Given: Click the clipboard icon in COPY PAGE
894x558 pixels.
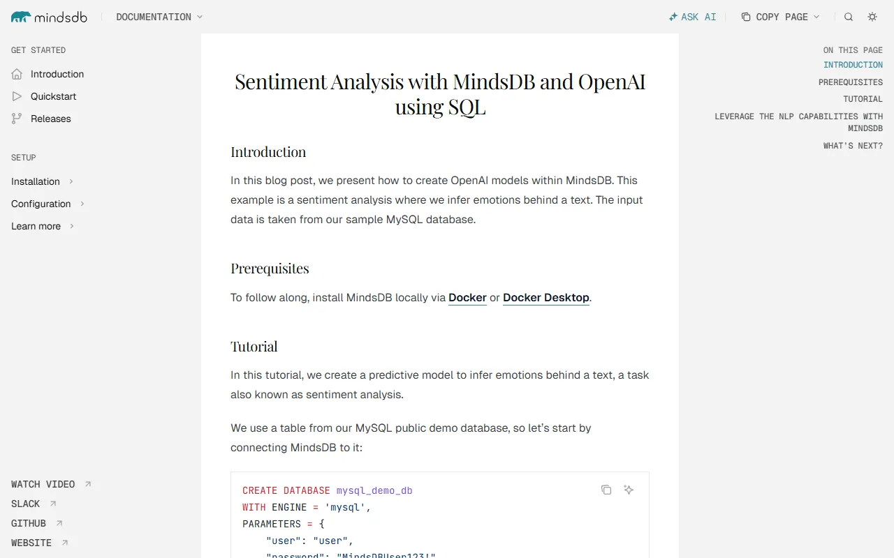Looking at the screenshot, I should [744, 16].
